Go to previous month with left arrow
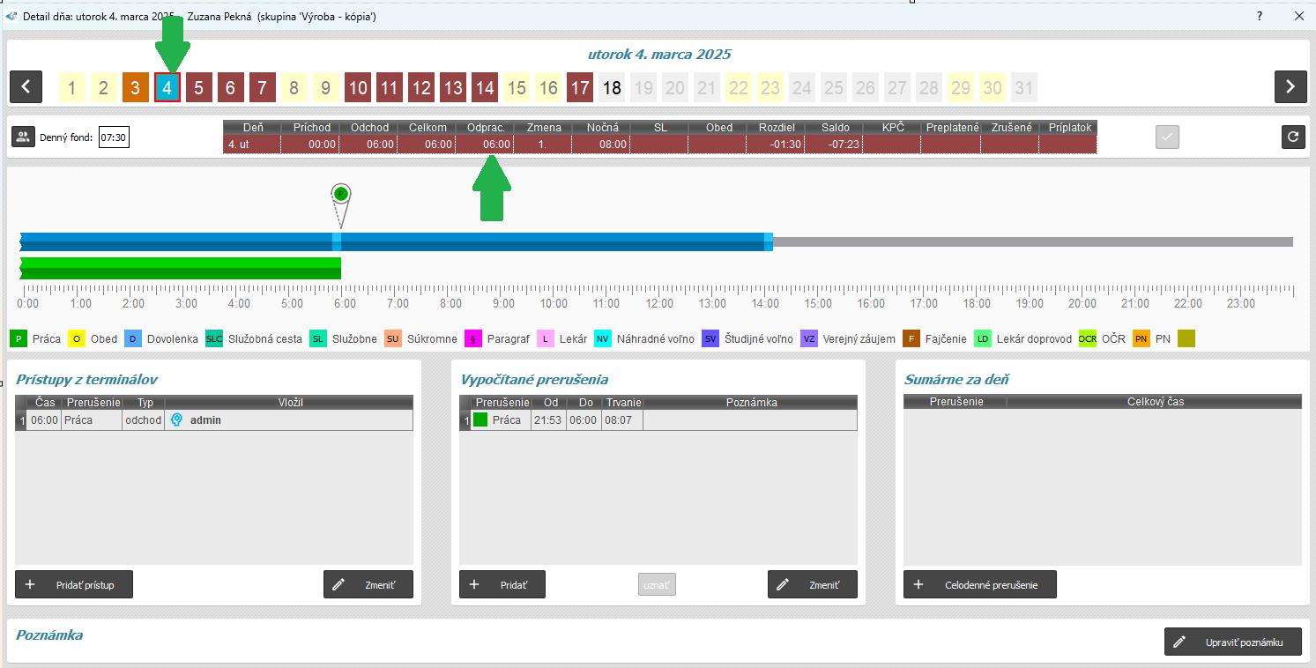The height and width of the screenshot is (668, 1316). click(x=26, y=86)
